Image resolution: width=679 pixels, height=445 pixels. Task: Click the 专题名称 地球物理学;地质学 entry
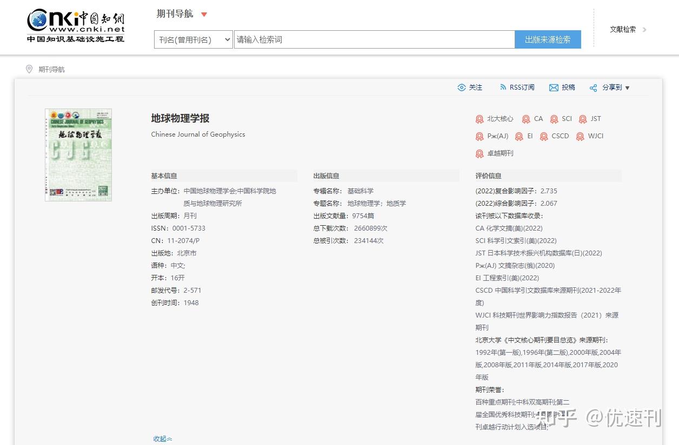[x=360, y=204]
